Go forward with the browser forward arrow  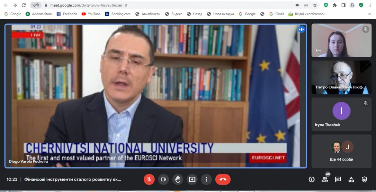[x=15, y=5]
